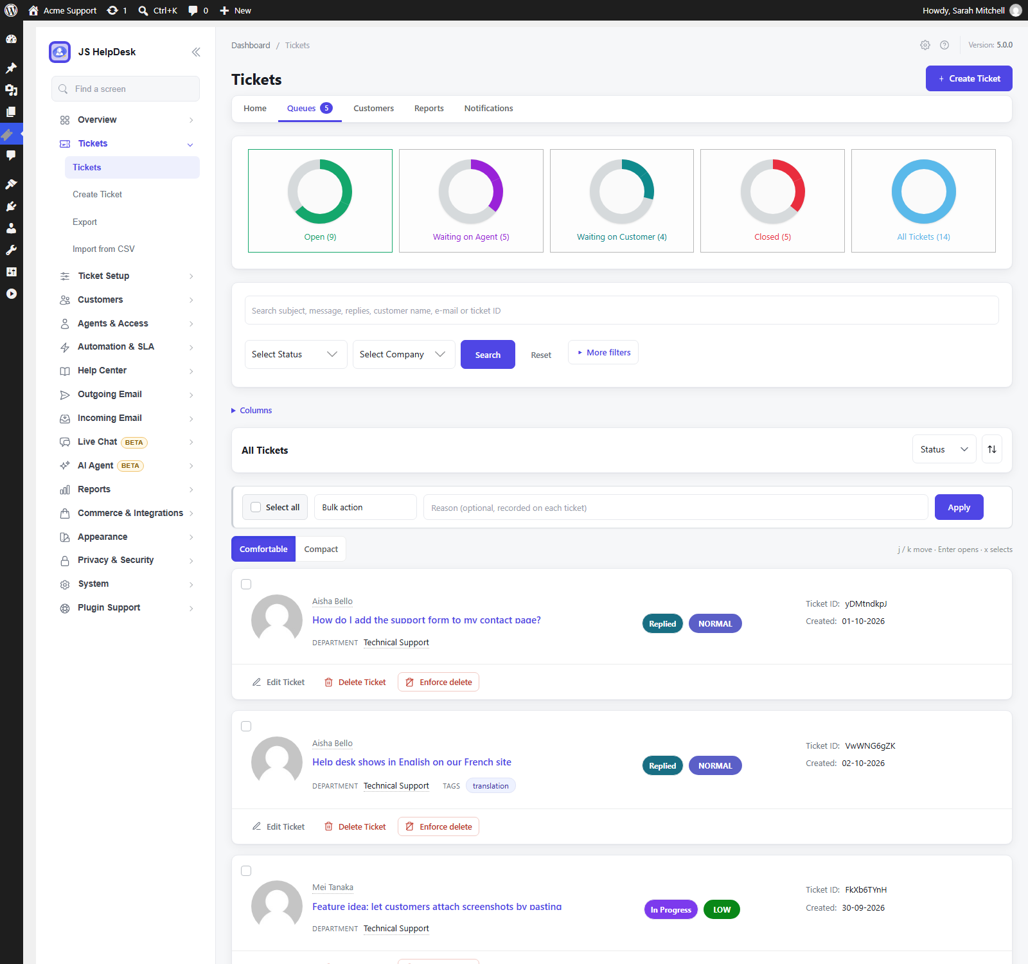Toggle sort order arrows next to Status
This screenshot has height=964, width=1028.
[x=992, y=449]
